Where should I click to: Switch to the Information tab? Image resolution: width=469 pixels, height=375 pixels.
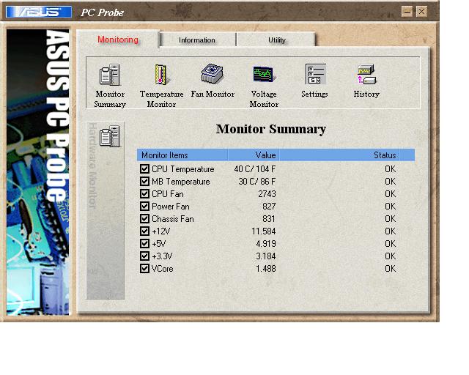197,40
